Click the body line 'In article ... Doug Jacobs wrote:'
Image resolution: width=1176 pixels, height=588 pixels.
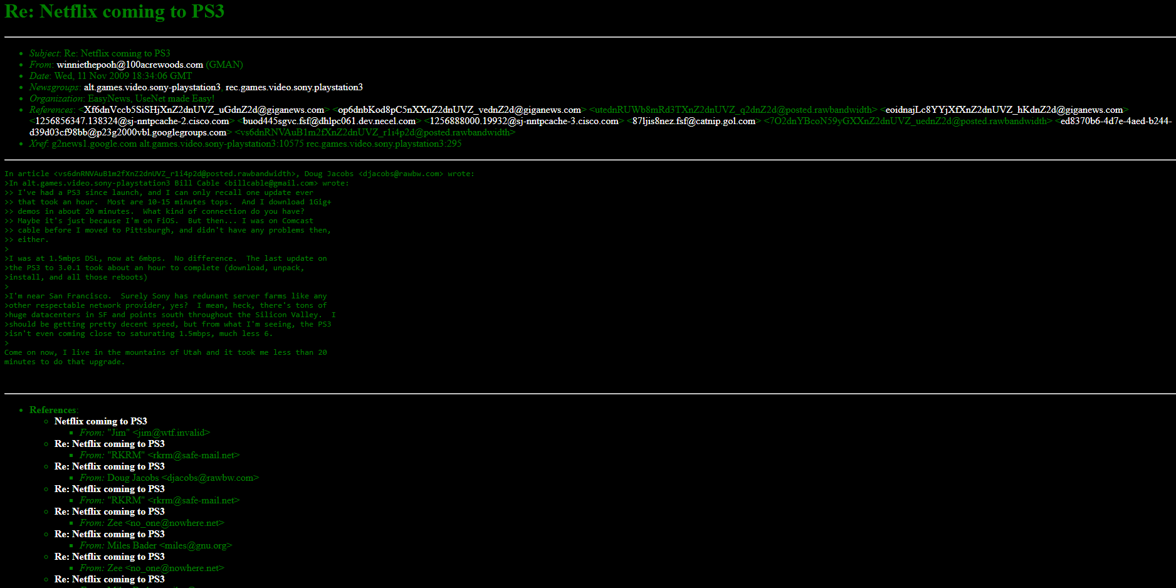coord(239,174)
